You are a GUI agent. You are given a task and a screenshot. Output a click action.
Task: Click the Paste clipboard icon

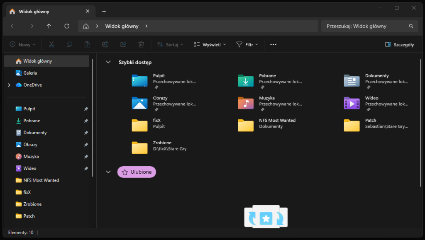(x=87, y=44)
